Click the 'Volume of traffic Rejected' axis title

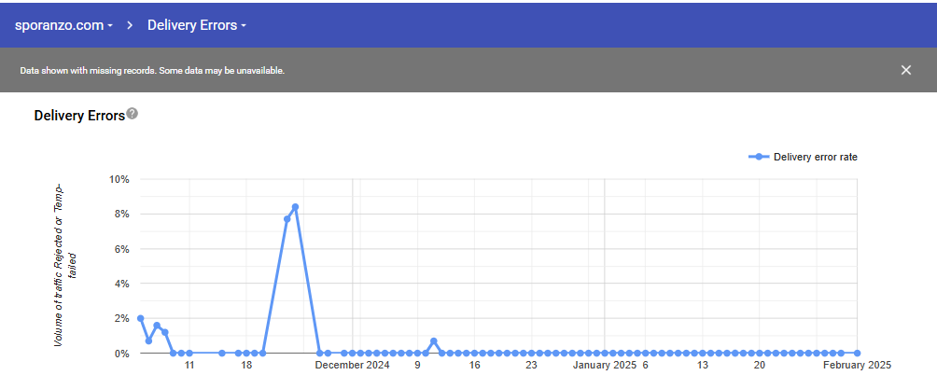pos(61,265)
